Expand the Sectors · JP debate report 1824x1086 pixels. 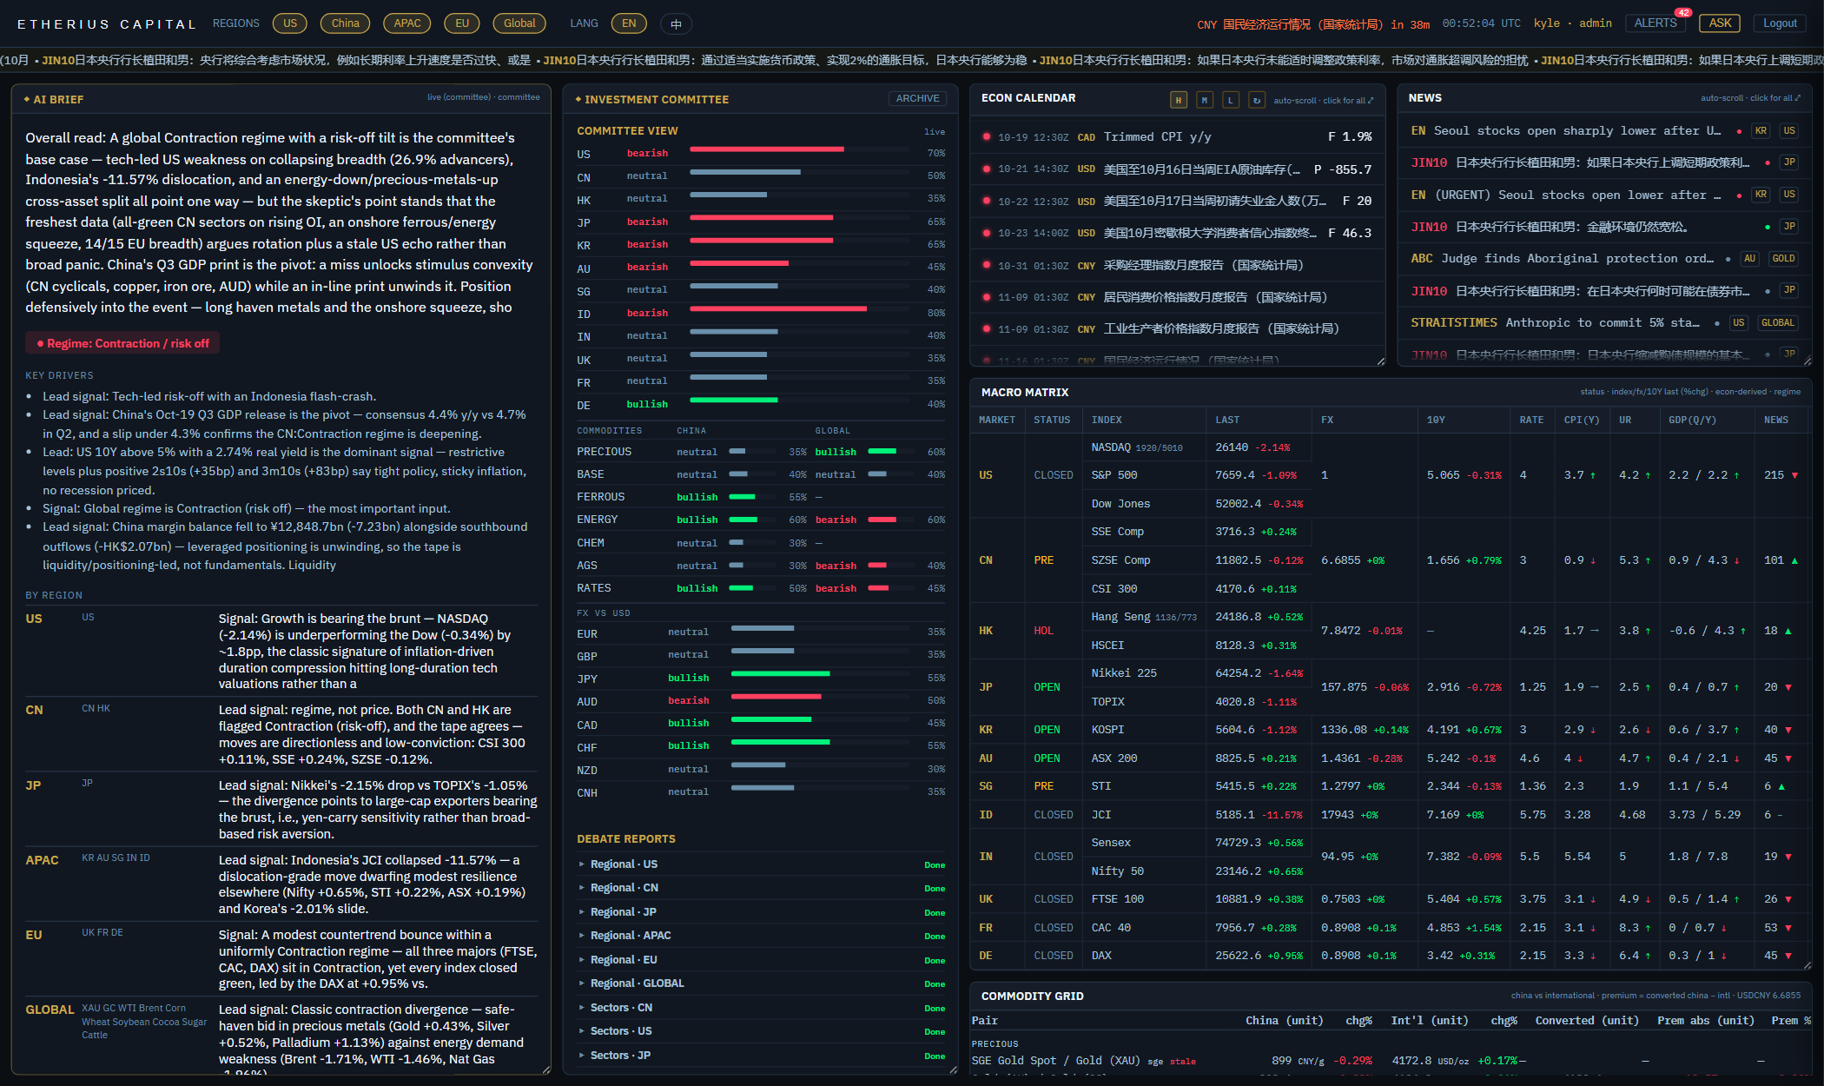762,1056
